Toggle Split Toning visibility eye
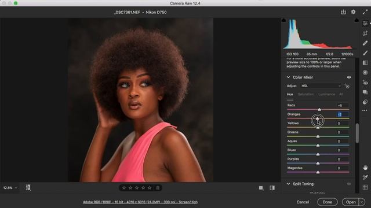The width and height of the screenshot is (371, 208). point(349,184)
